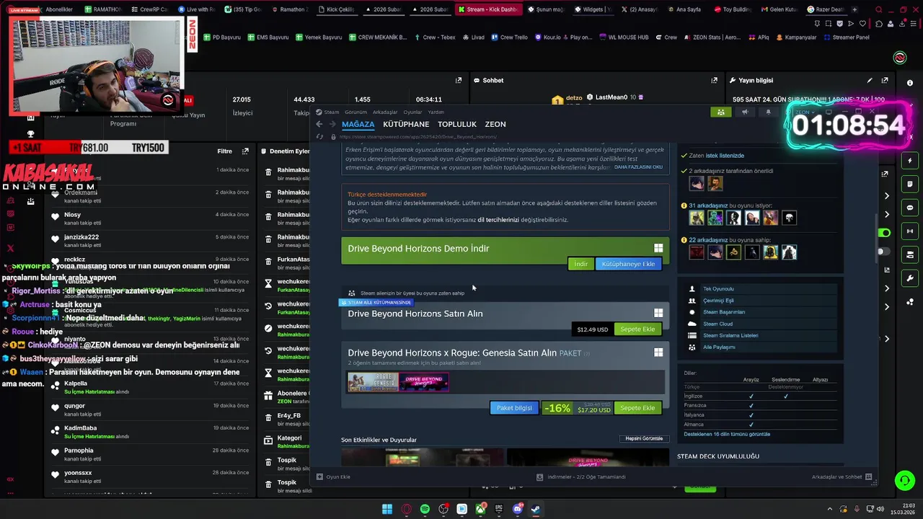Click the Rogue Genesia bundle thumbnail
The width and height of the screenshot is (923, 519).
373,382
